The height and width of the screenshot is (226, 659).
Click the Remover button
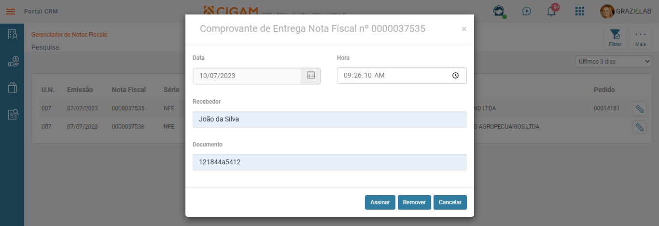[x=414, y=202]
